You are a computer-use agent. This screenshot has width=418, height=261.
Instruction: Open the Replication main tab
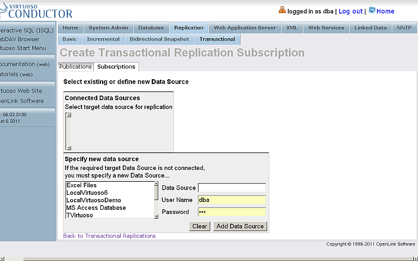[189, 27]
